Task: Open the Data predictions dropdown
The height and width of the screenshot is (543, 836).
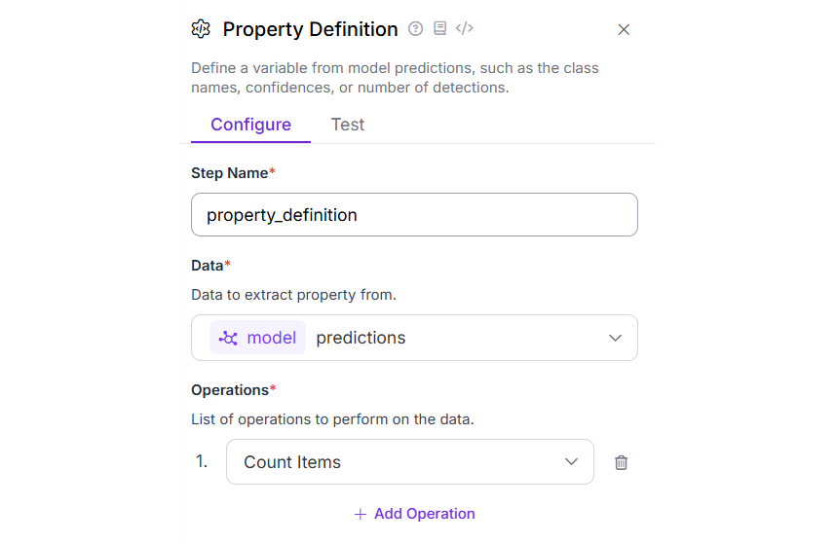Action: [414, 338]
